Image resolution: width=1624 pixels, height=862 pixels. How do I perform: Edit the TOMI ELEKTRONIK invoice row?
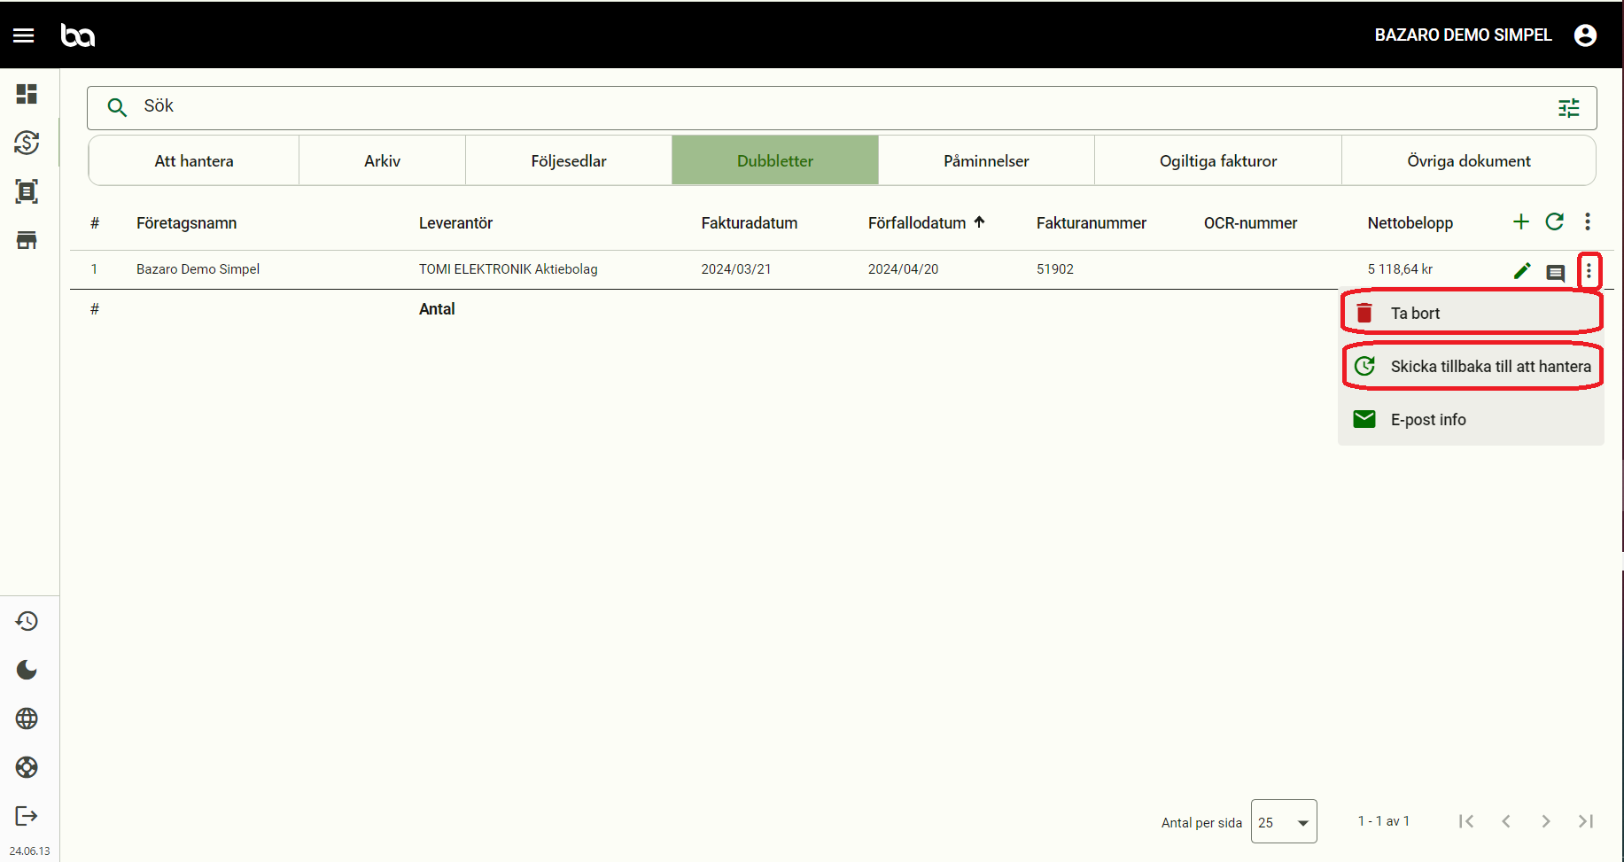[x=1522, y=271]
